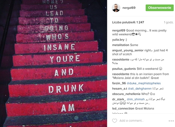Open the three-dot more options menu

[171, 121]
